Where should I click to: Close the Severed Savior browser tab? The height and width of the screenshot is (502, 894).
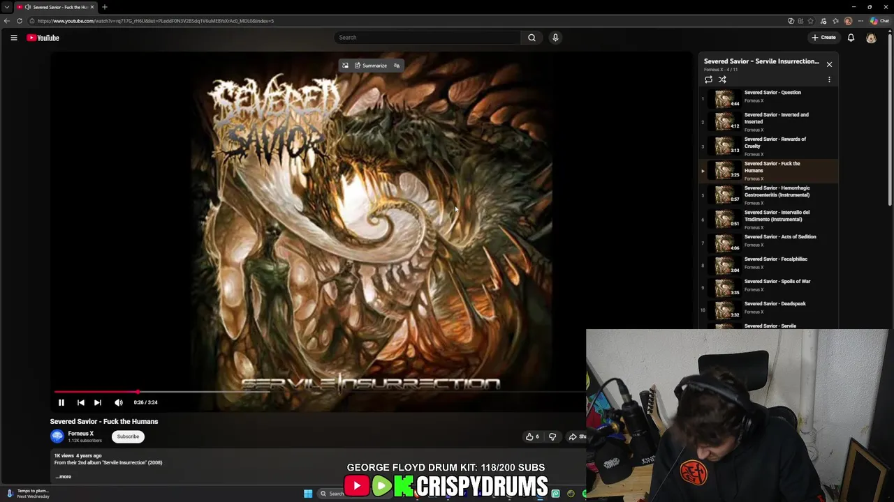tap(92, 7)
